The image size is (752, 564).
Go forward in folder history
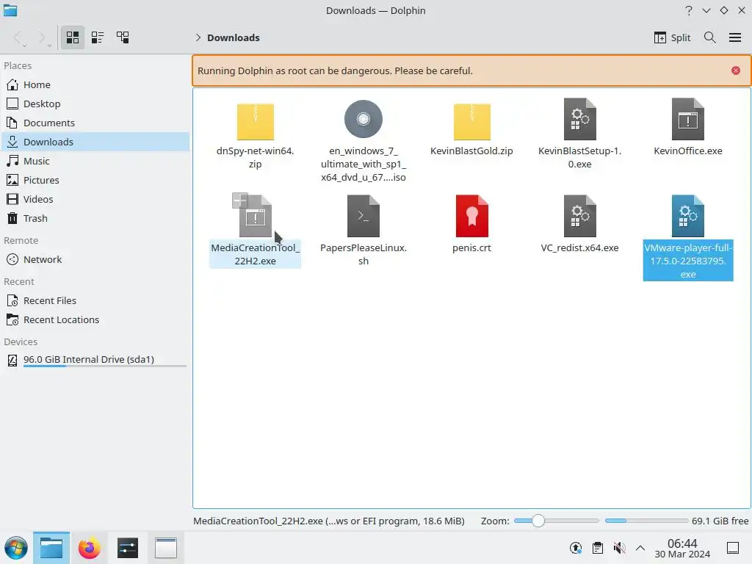point(41,37)
